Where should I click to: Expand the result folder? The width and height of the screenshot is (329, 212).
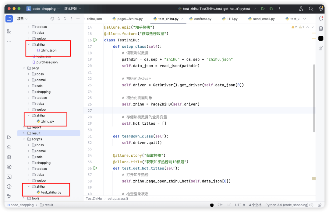pyautogui.click(x=24, y=133)
